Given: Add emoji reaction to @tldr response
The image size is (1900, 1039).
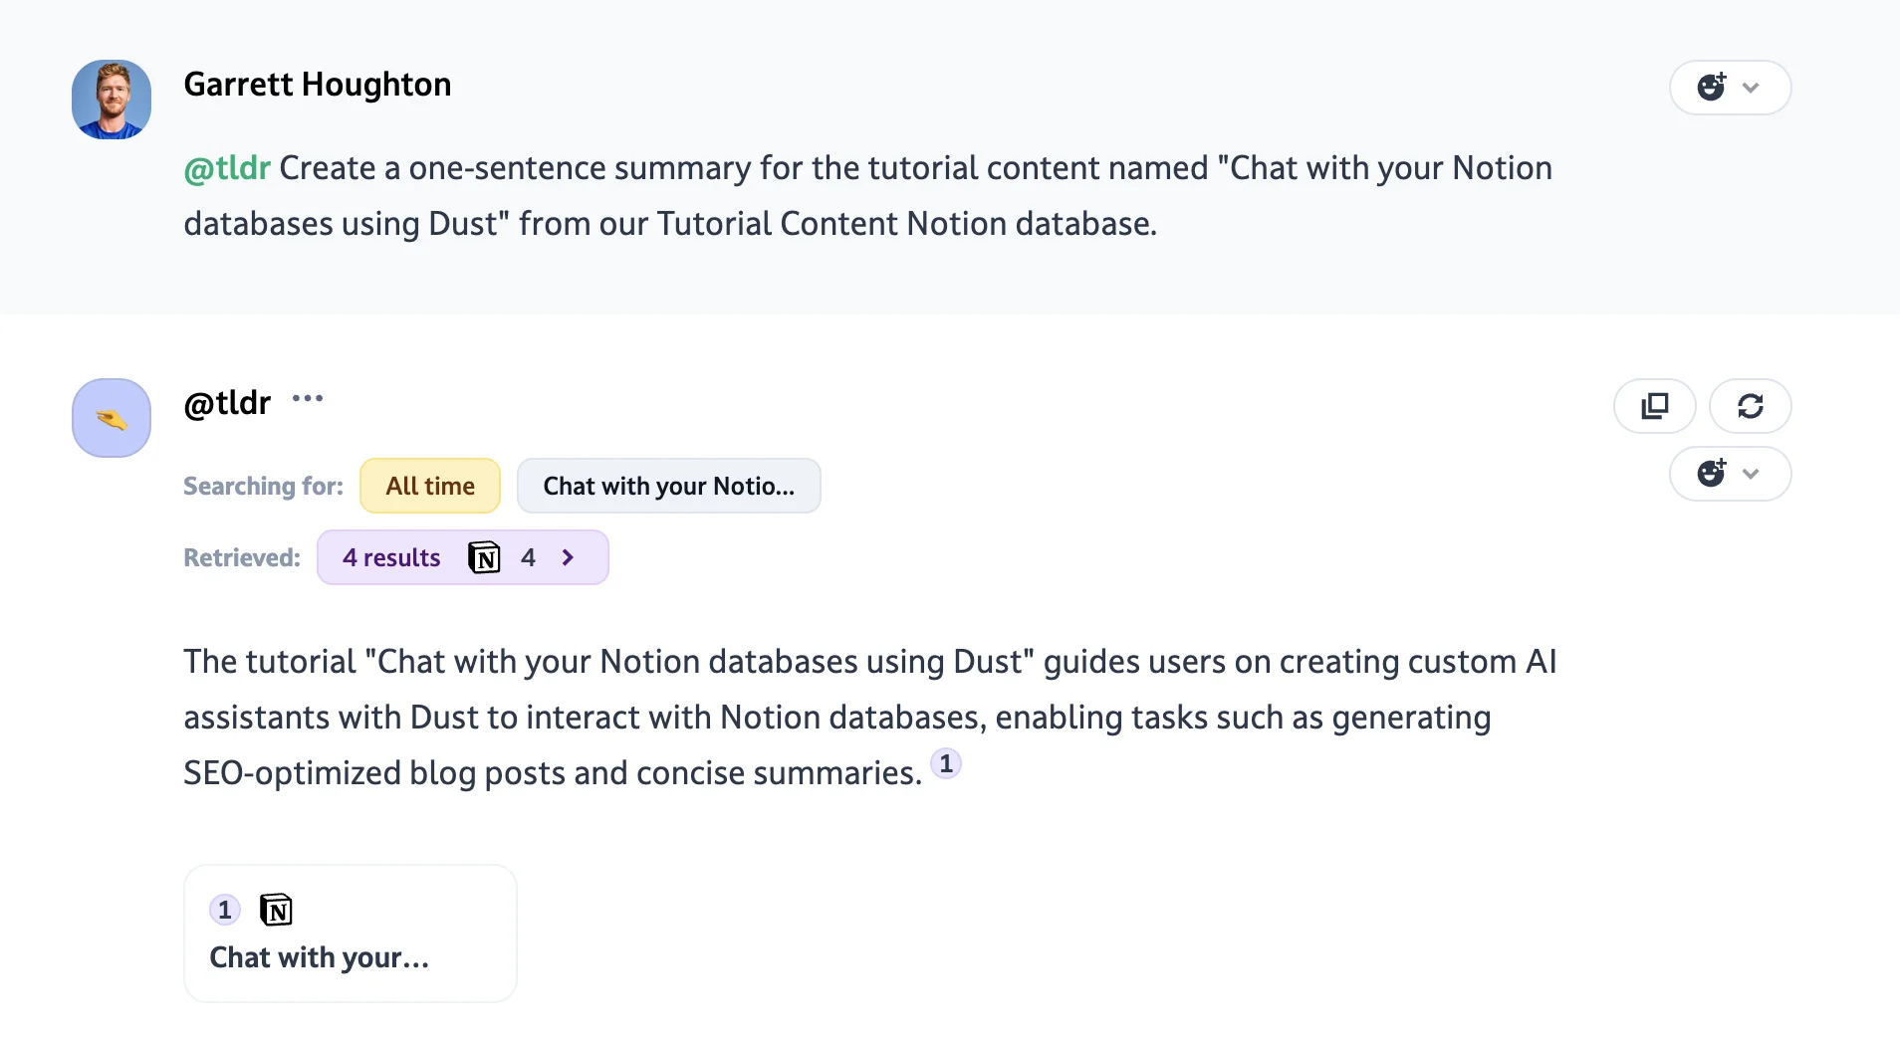Looking at the screenshot, I should (1712, 474).
